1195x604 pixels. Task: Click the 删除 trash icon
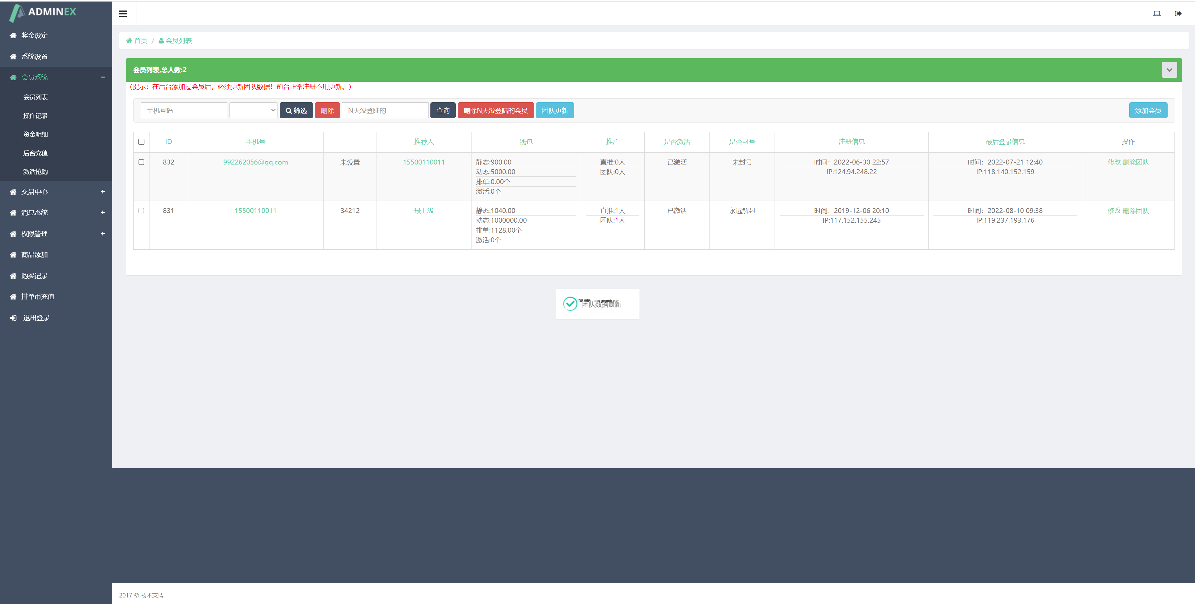tap(327, 110)
